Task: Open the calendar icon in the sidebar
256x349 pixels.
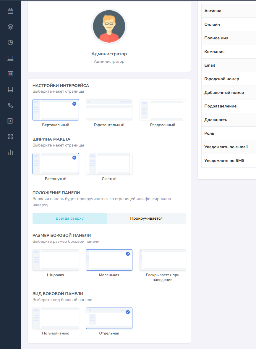Action: point(10,11)
